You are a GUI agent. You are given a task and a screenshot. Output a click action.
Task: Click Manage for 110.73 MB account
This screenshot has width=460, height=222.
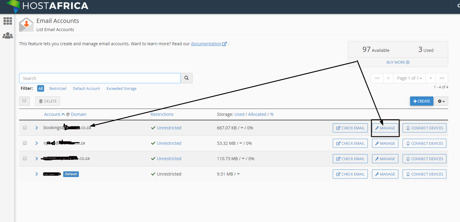coord(385,159)
